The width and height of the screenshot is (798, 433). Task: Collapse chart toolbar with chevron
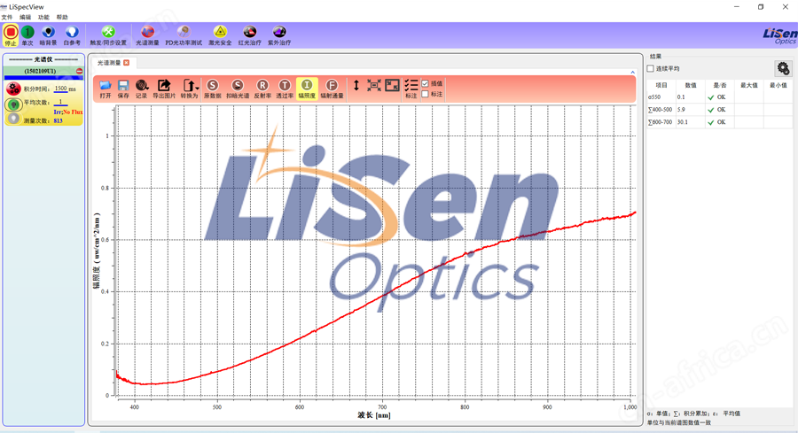(x=632, y=73)
